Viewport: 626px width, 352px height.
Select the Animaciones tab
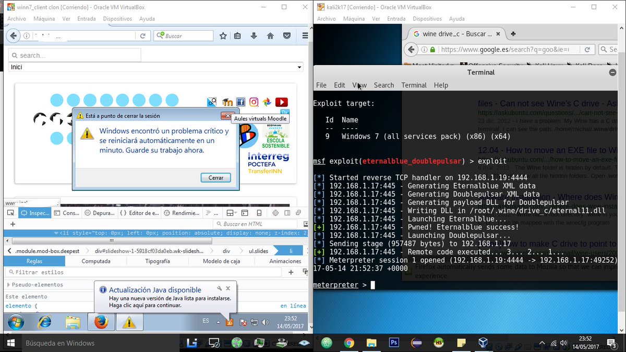285,261
